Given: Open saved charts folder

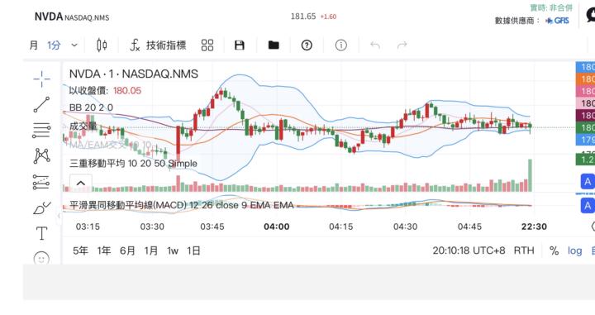Looking at the screenshot, I should (274, 45).
